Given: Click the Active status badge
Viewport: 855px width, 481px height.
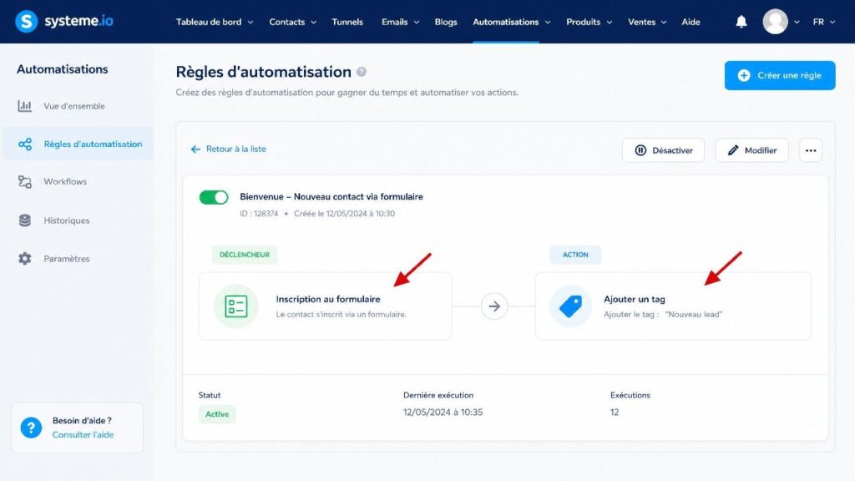Looking at the screenshot, I should (x=217, y=414).
